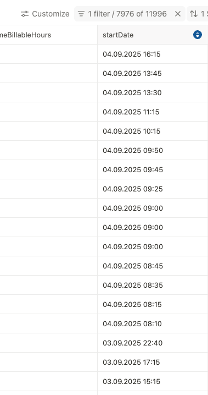Select the cell 04.09.2025 16:15
Screen dimensions: 208x395
(x=152, y=54)
